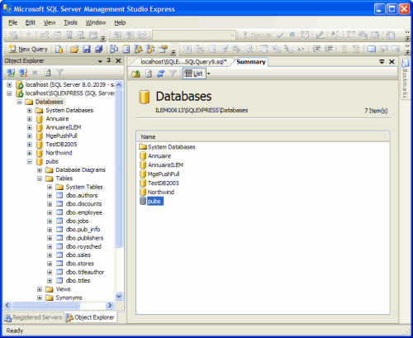
Task: Click the Name column header
Action: tap(263, 137)
